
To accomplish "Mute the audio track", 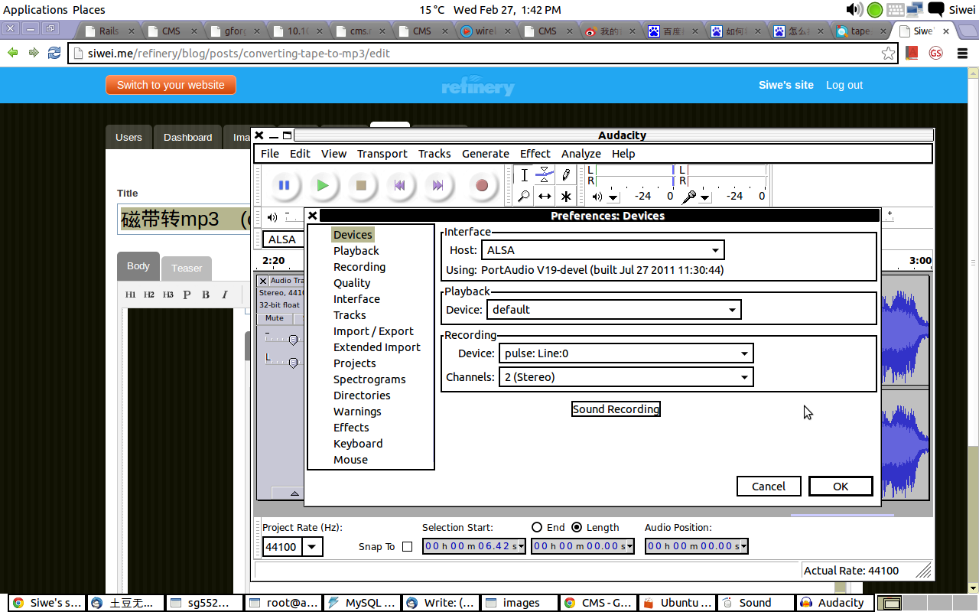I will [x=274, y=318].
